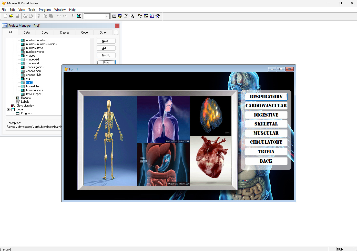This screenshot has width=357, height=251.
Task: Switch to the Classes tab
Action: click(65, 33)
